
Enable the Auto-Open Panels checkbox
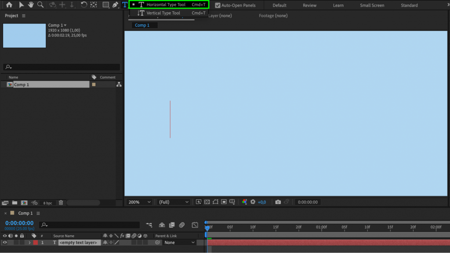(x=218, y=5)
